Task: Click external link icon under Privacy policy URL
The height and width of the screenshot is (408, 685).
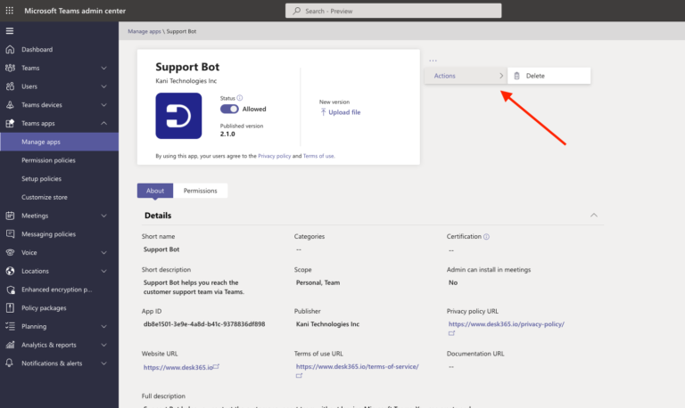Action: (451, 333)
